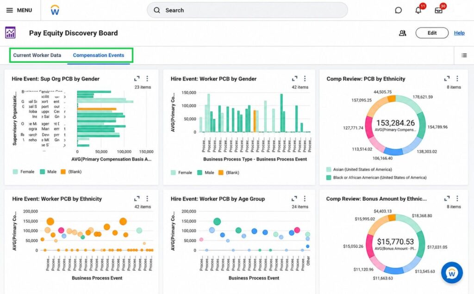Toggle Female legend in Worker PCB by Gender
Viewport: 474px width, 294px height.
click(x=181, y=172)
